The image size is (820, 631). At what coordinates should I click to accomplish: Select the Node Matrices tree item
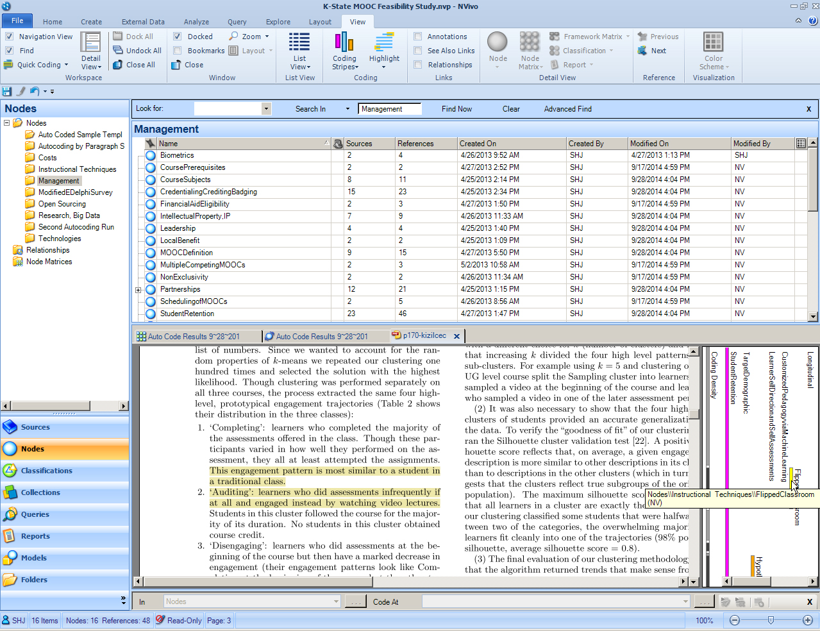pyautogui.click(x=49, y=262)
